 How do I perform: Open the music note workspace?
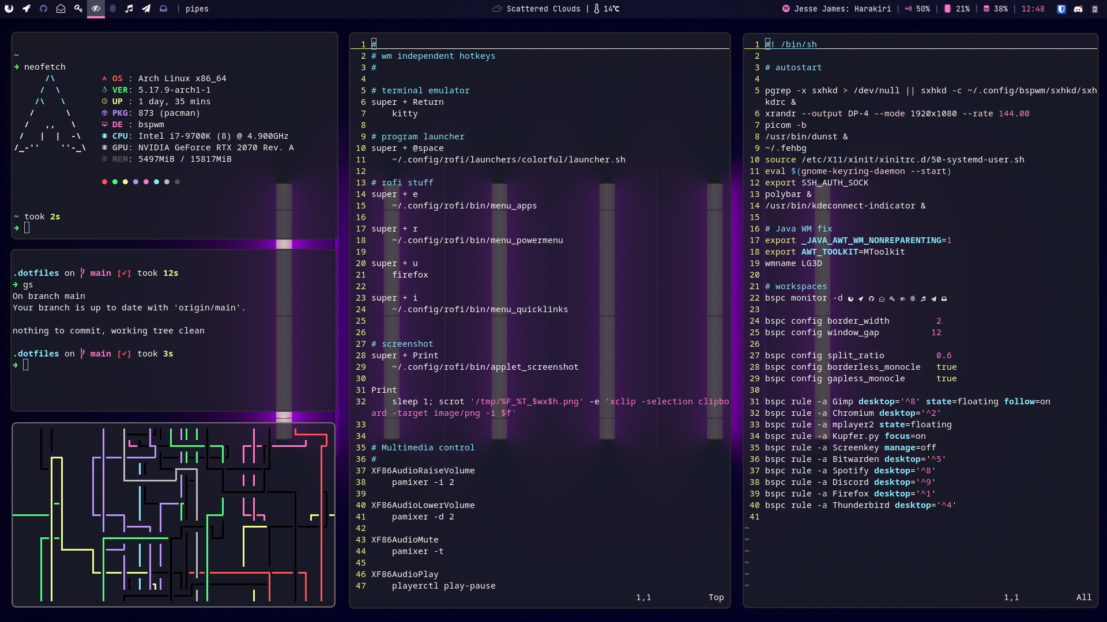pos(129,9)
